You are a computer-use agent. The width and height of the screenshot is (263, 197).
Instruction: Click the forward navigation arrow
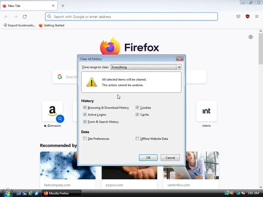[x=15, y=17]
